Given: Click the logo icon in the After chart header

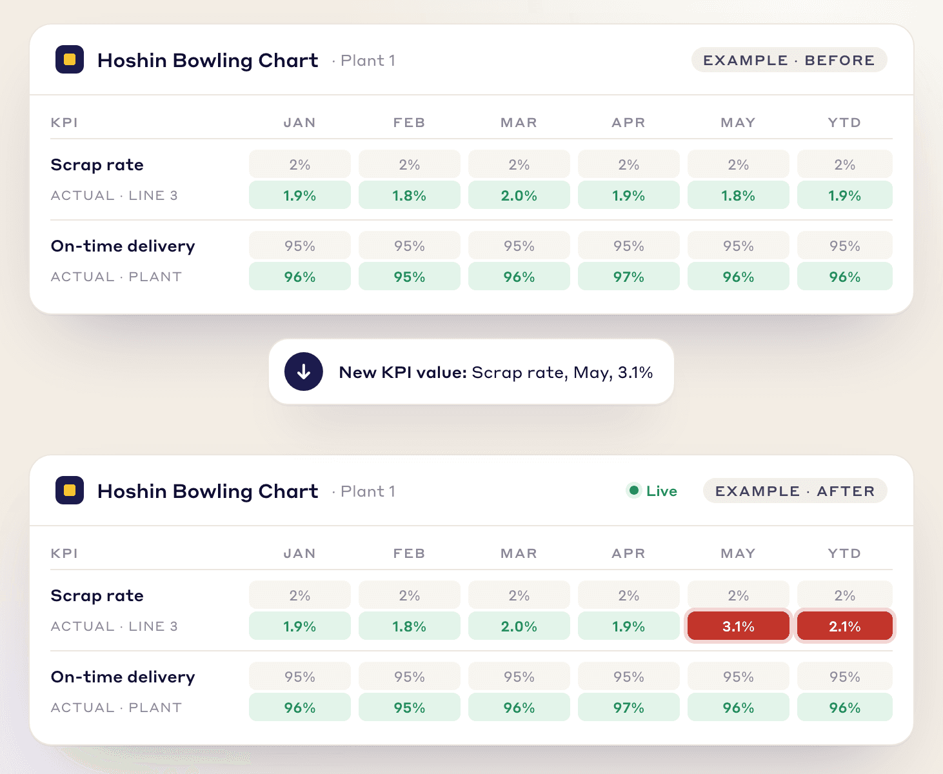Looking at the screenshot, I should point(70,491).
